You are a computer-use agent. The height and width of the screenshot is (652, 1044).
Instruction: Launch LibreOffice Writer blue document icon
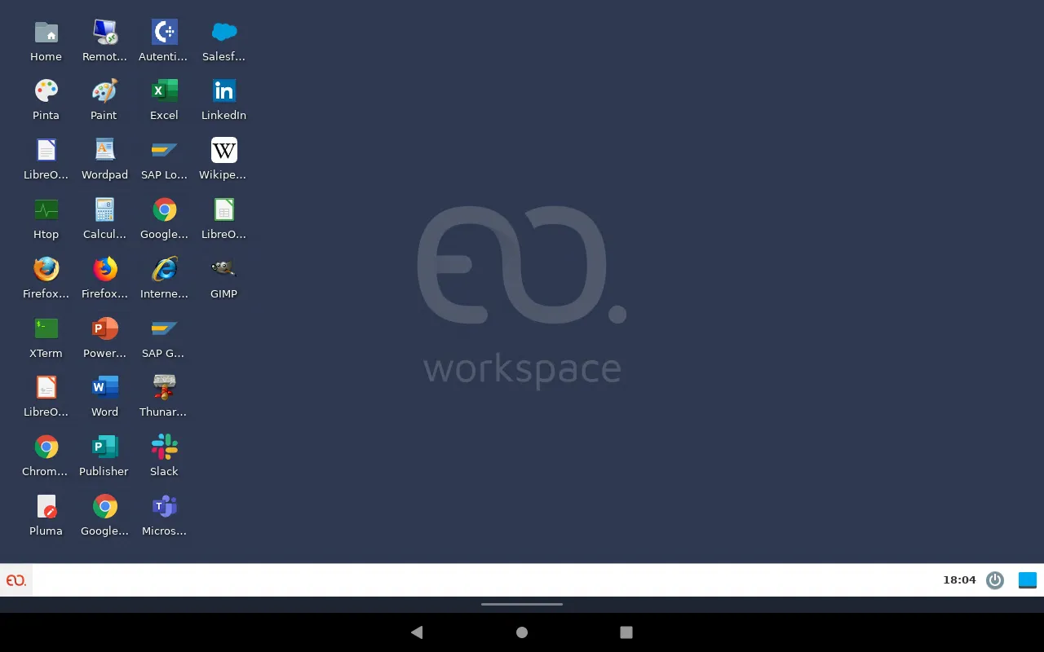click(x=46, y=151)
